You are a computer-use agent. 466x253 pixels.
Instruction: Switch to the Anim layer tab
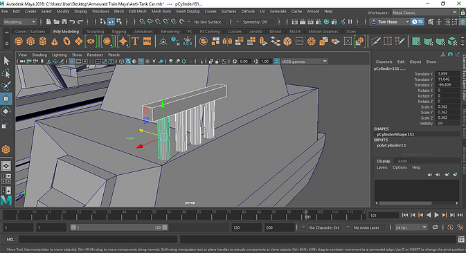tap(402, 161)
